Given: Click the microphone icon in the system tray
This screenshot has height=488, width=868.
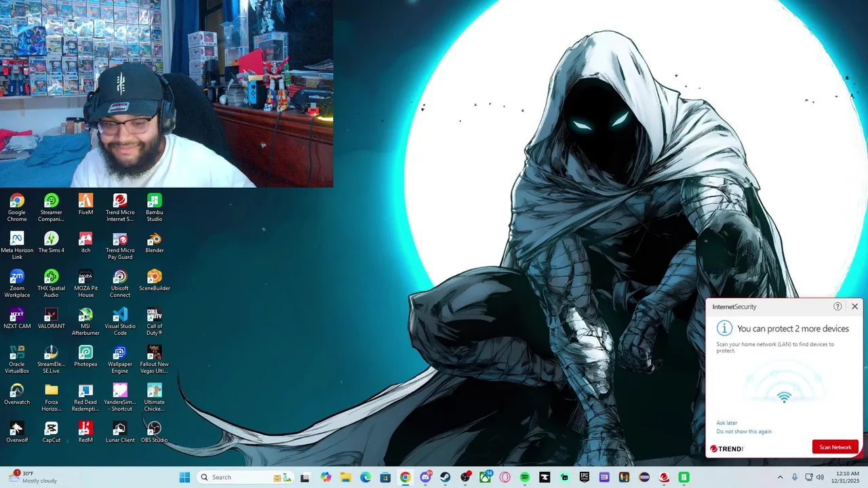Looking at the screenshot, I should pyautogui.click(x=795, y=477).
